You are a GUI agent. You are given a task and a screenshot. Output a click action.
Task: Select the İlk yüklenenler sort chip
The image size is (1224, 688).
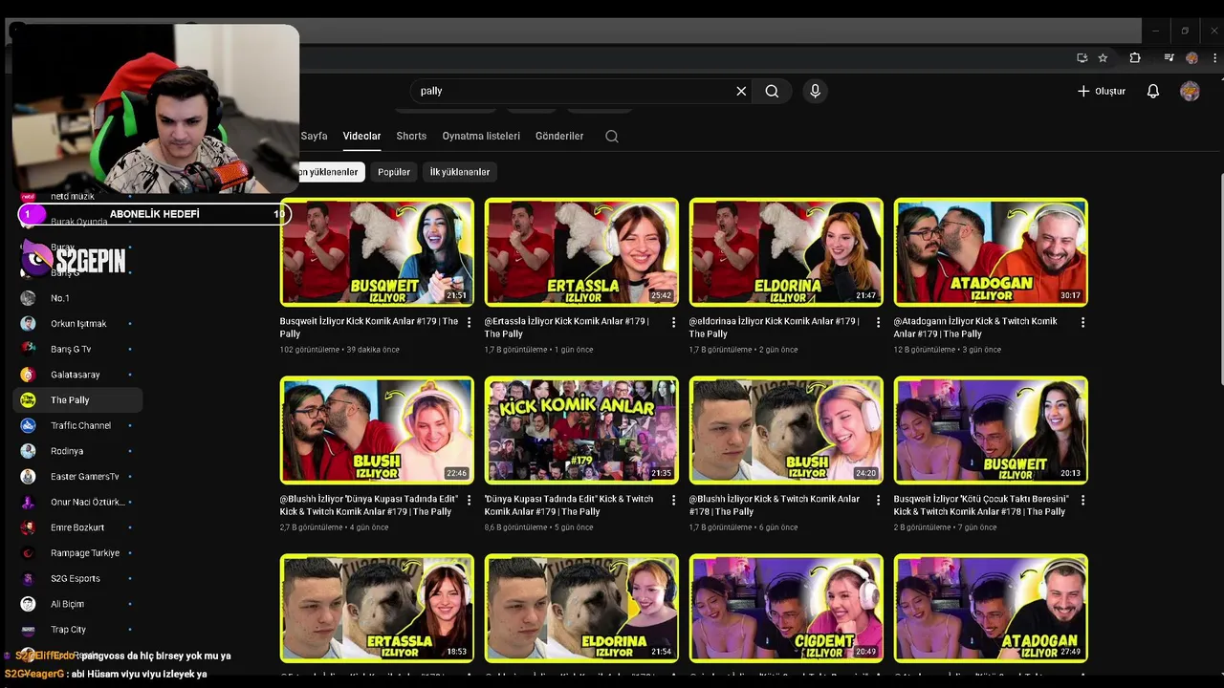[x=460, y=172]
